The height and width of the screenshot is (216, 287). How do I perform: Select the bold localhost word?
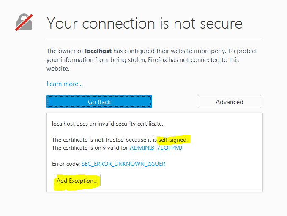(x=98, y=51)
